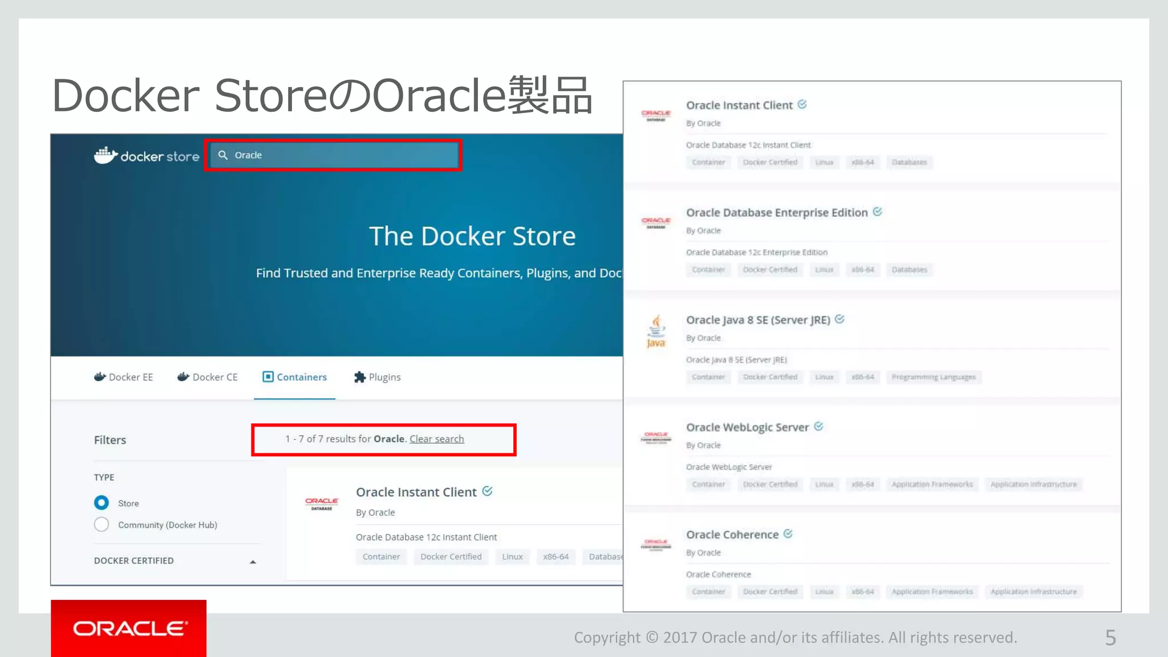Click x86-64 tag in left result card
This screenshot has height=657, width=1168.
(556, 557)
